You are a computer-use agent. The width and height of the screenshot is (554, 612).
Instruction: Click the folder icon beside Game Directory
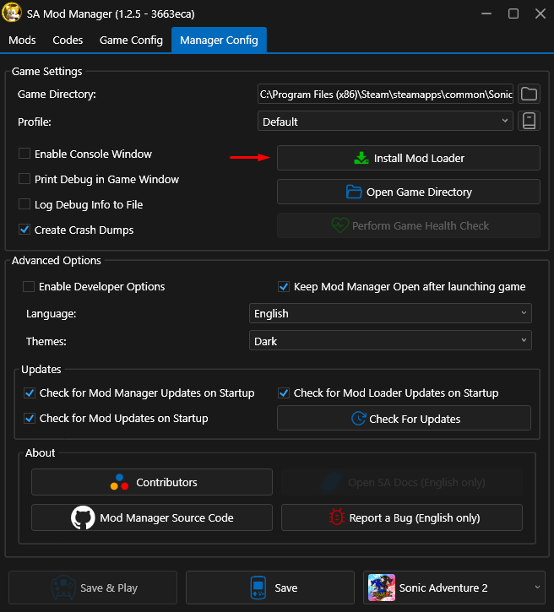coord(529,94)
